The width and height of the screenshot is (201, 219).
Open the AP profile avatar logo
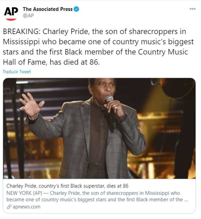[11, 13]
